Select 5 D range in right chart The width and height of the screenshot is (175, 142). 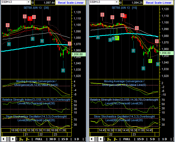pos(152,139)
